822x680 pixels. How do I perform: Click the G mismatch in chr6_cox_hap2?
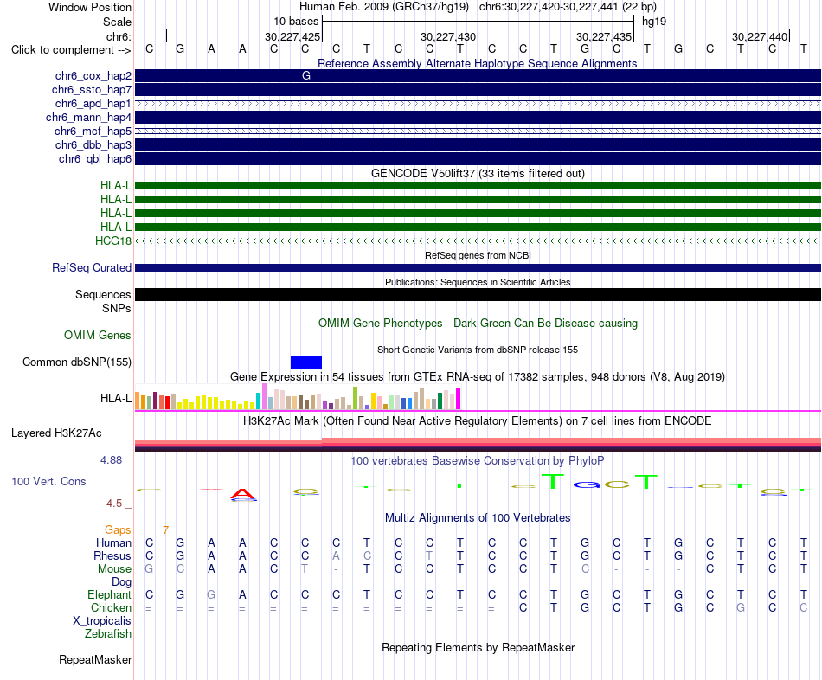306,75
